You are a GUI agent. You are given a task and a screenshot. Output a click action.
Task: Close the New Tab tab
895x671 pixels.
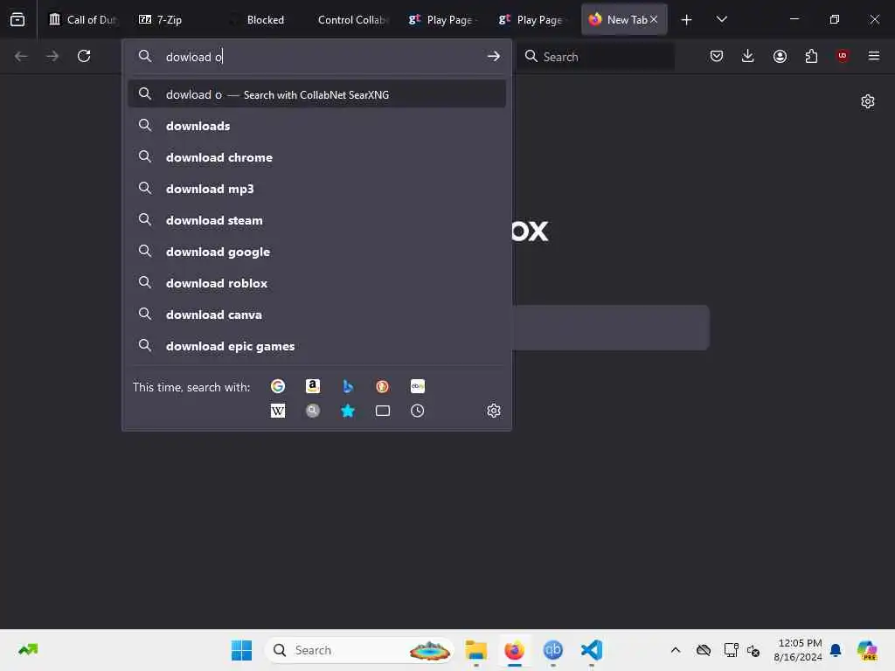click(654, 19)
